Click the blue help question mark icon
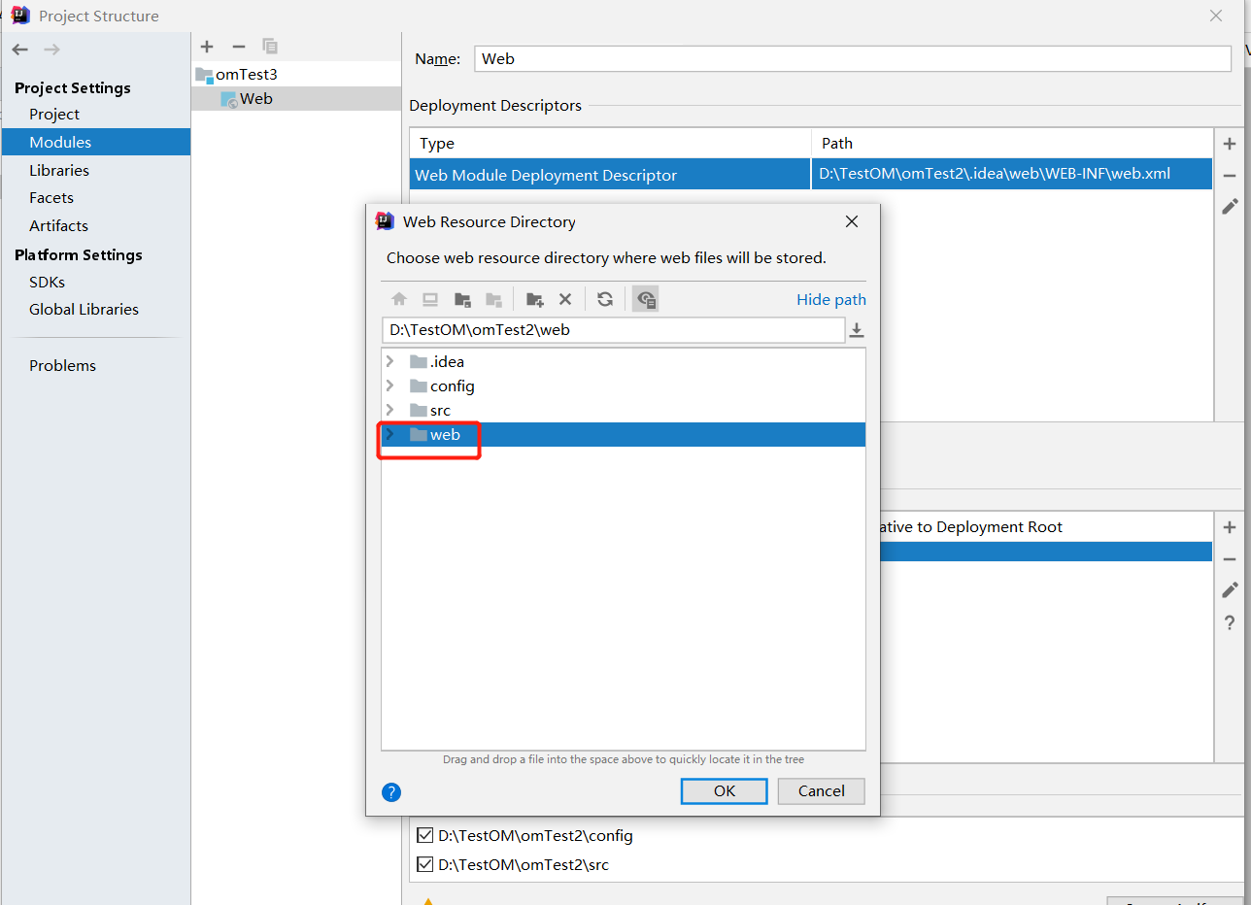This screenshot has width=1251, height=905. pos(391,791)
